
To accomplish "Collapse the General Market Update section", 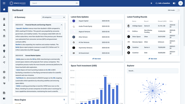I will tap(61, 55).
